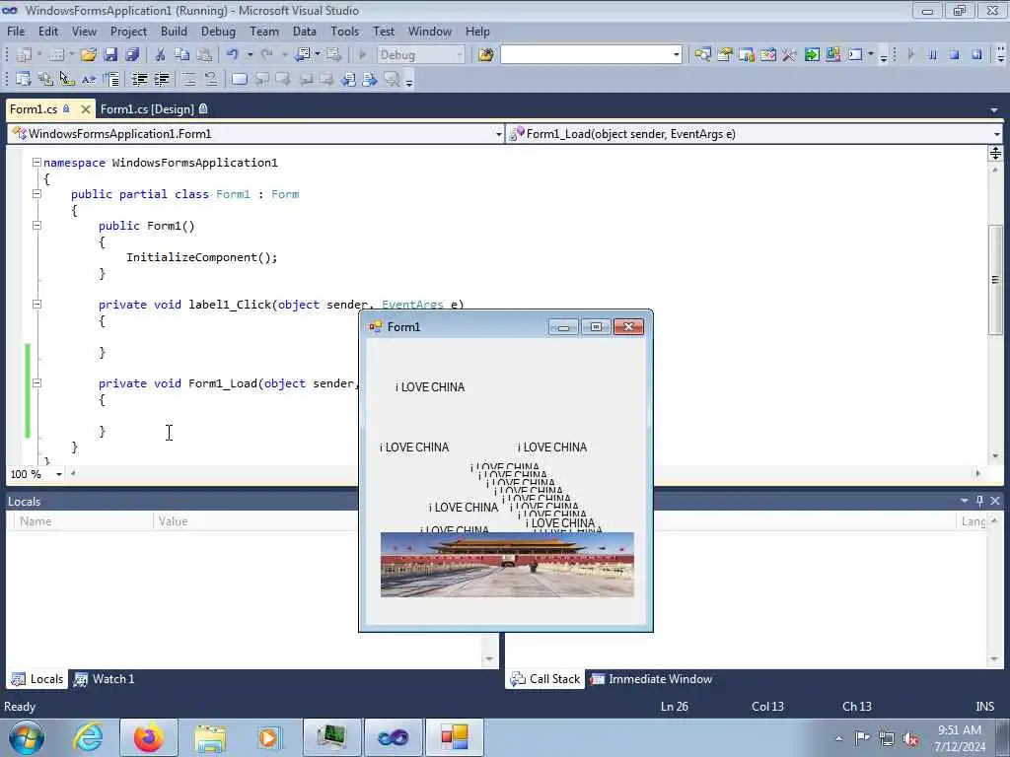The width and height of the screenshot is (1010, 757).
Task: Click the Tiananmen picture in Form1
Action: 507,565
